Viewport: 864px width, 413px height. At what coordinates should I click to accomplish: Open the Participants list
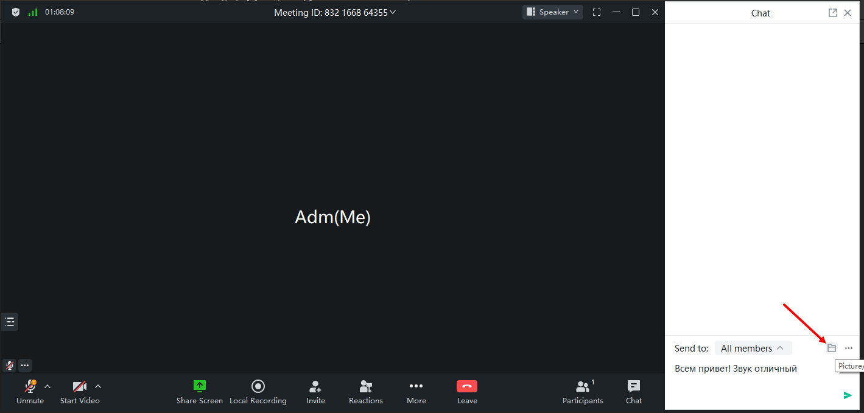pos(583,392)
